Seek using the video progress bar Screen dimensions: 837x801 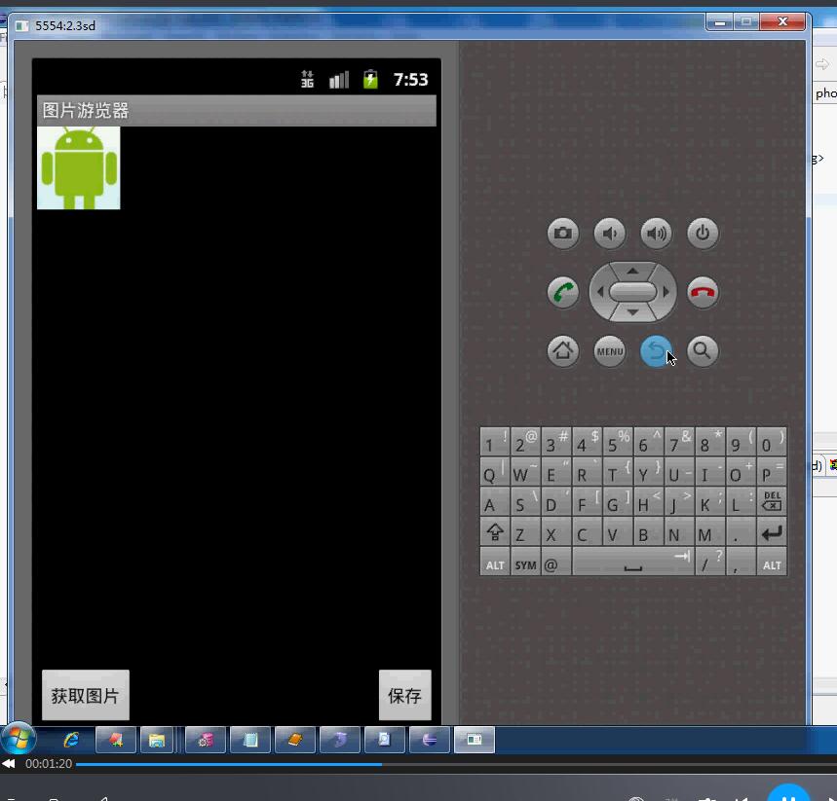(456, 764)
